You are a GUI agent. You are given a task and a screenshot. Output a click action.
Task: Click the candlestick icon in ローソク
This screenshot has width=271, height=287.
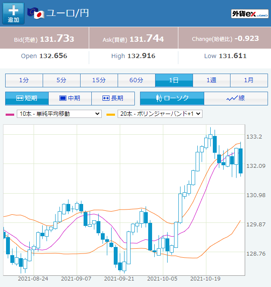pyautogui.click(x=159, y=98)
